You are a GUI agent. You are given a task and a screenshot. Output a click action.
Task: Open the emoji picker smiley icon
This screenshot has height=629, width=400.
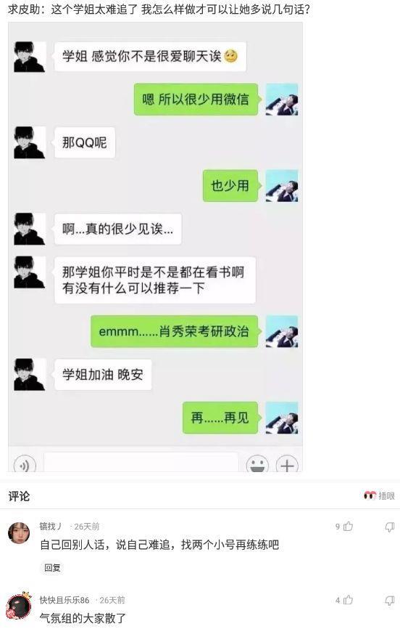pos(257,465)
